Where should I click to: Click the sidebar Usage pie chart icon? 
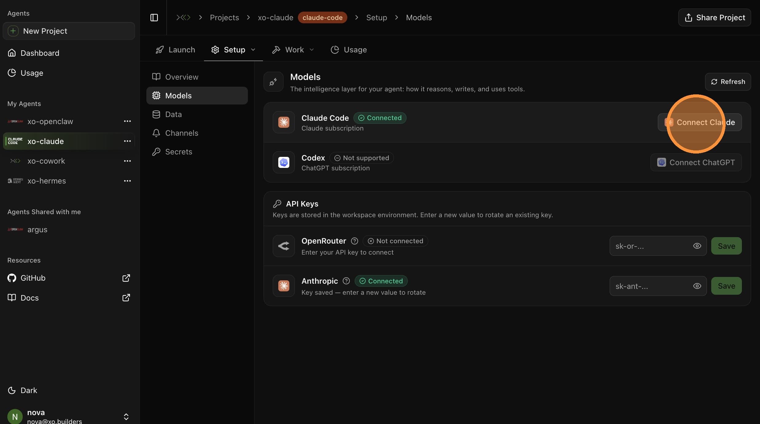coord(12,73)
